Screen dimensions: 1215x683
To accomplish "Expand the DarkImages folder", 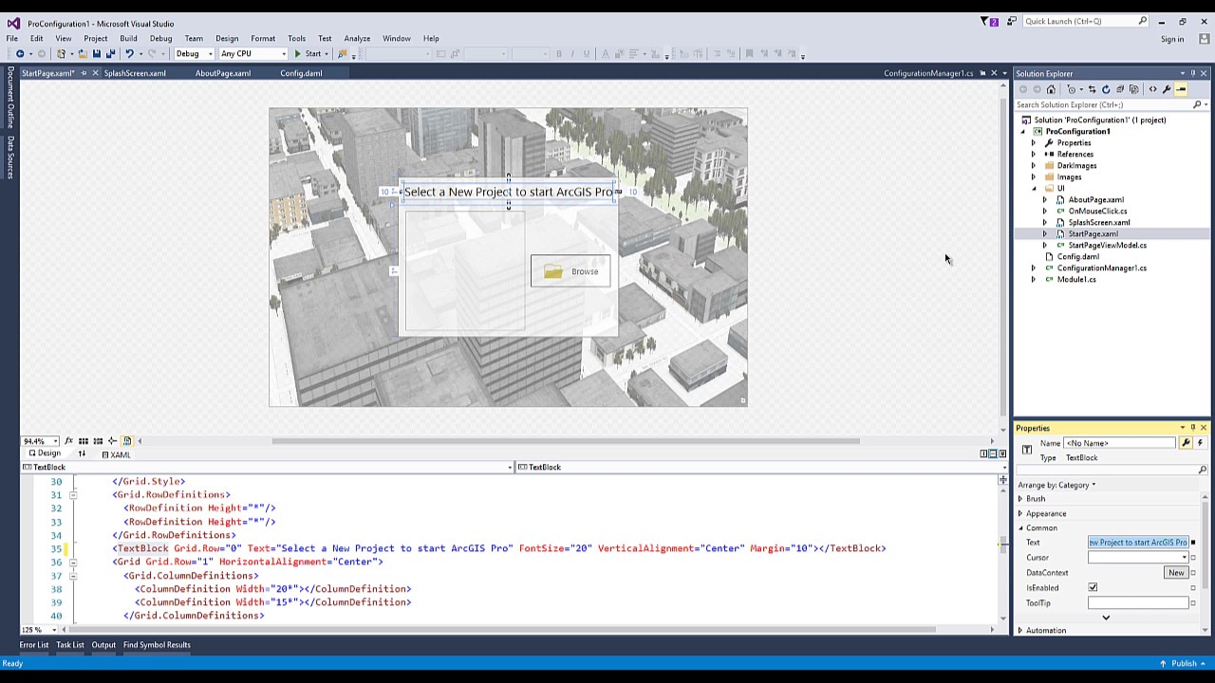I will click(1034, 165).
